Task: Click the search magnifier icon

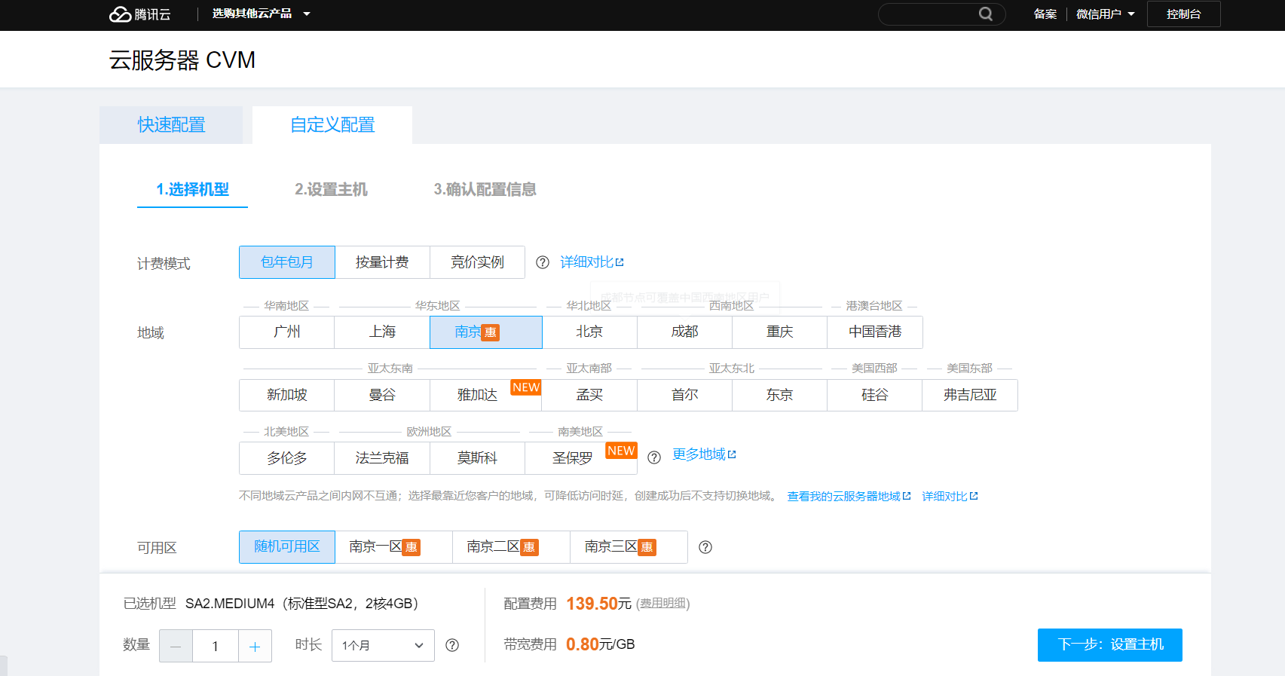Action: [986, 14]
